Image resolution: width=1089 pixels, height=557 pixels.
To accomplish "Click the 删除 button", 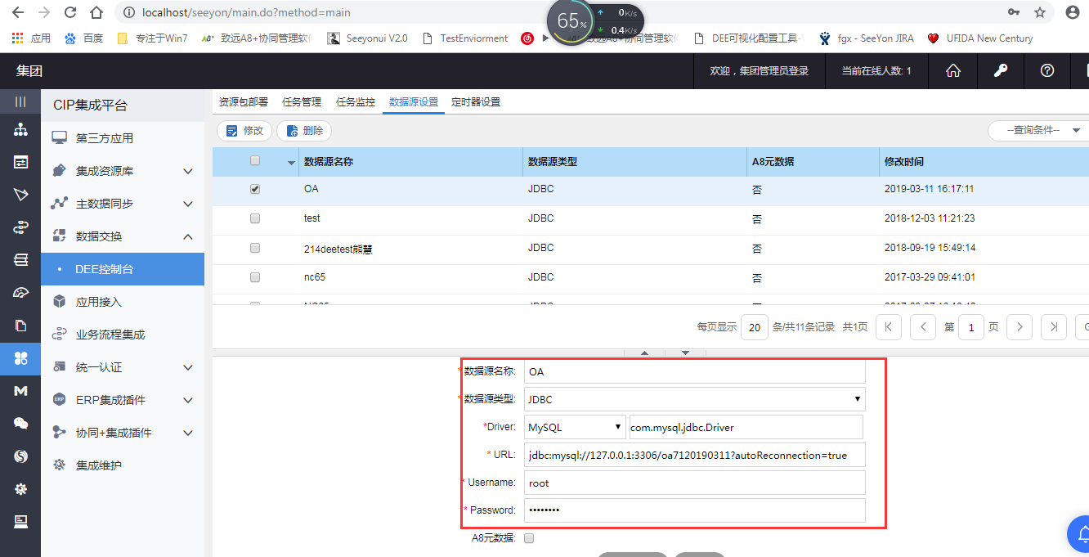I will (304, 131).
